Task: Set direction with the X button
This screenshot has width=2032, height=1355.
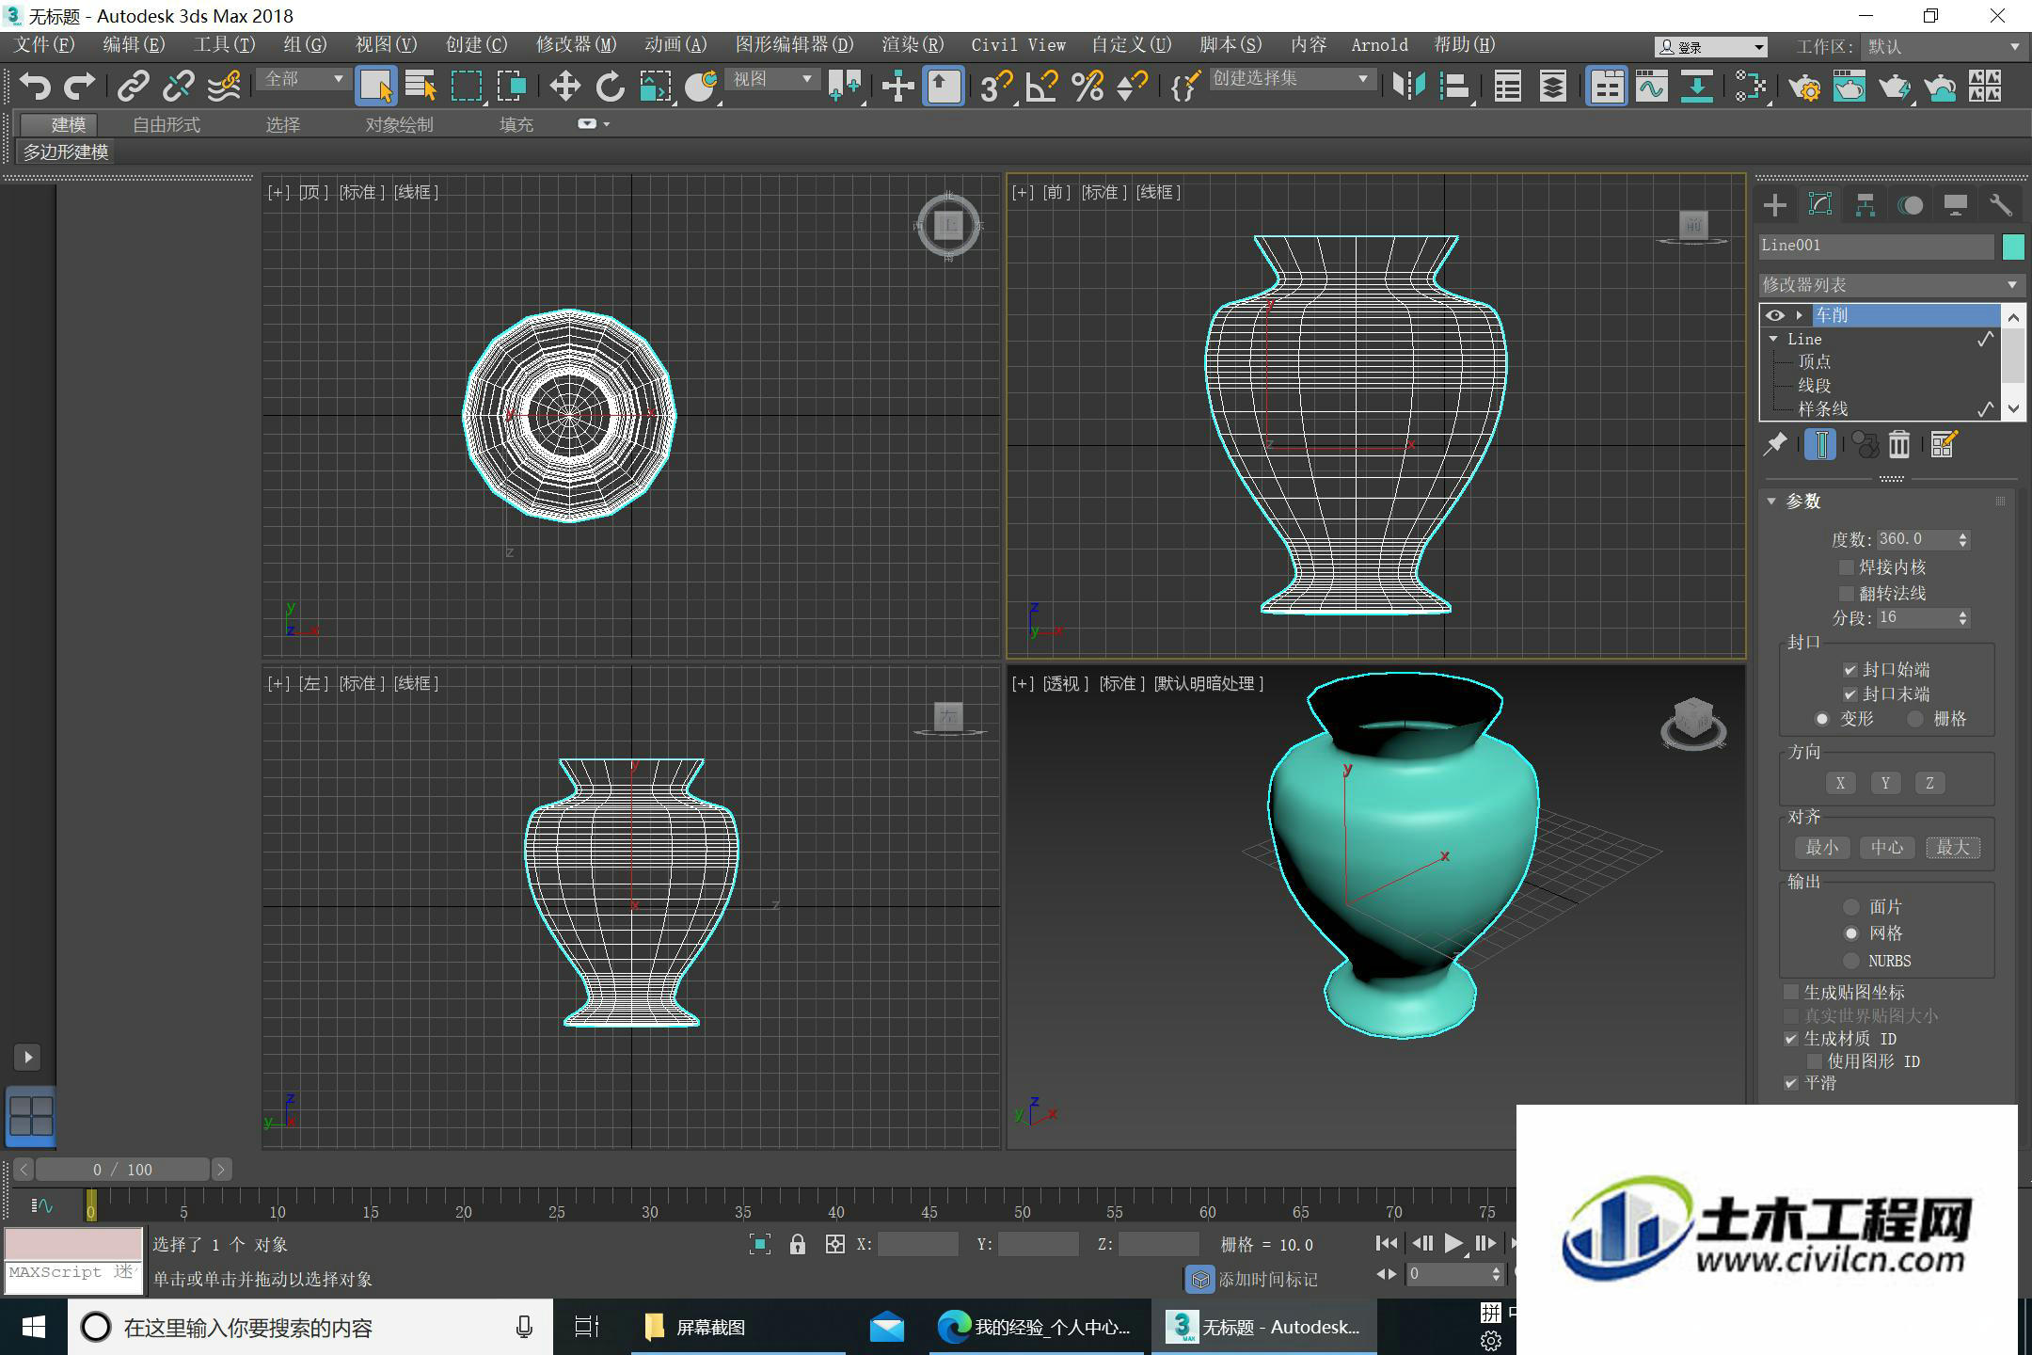Action: click(1840, 783)
